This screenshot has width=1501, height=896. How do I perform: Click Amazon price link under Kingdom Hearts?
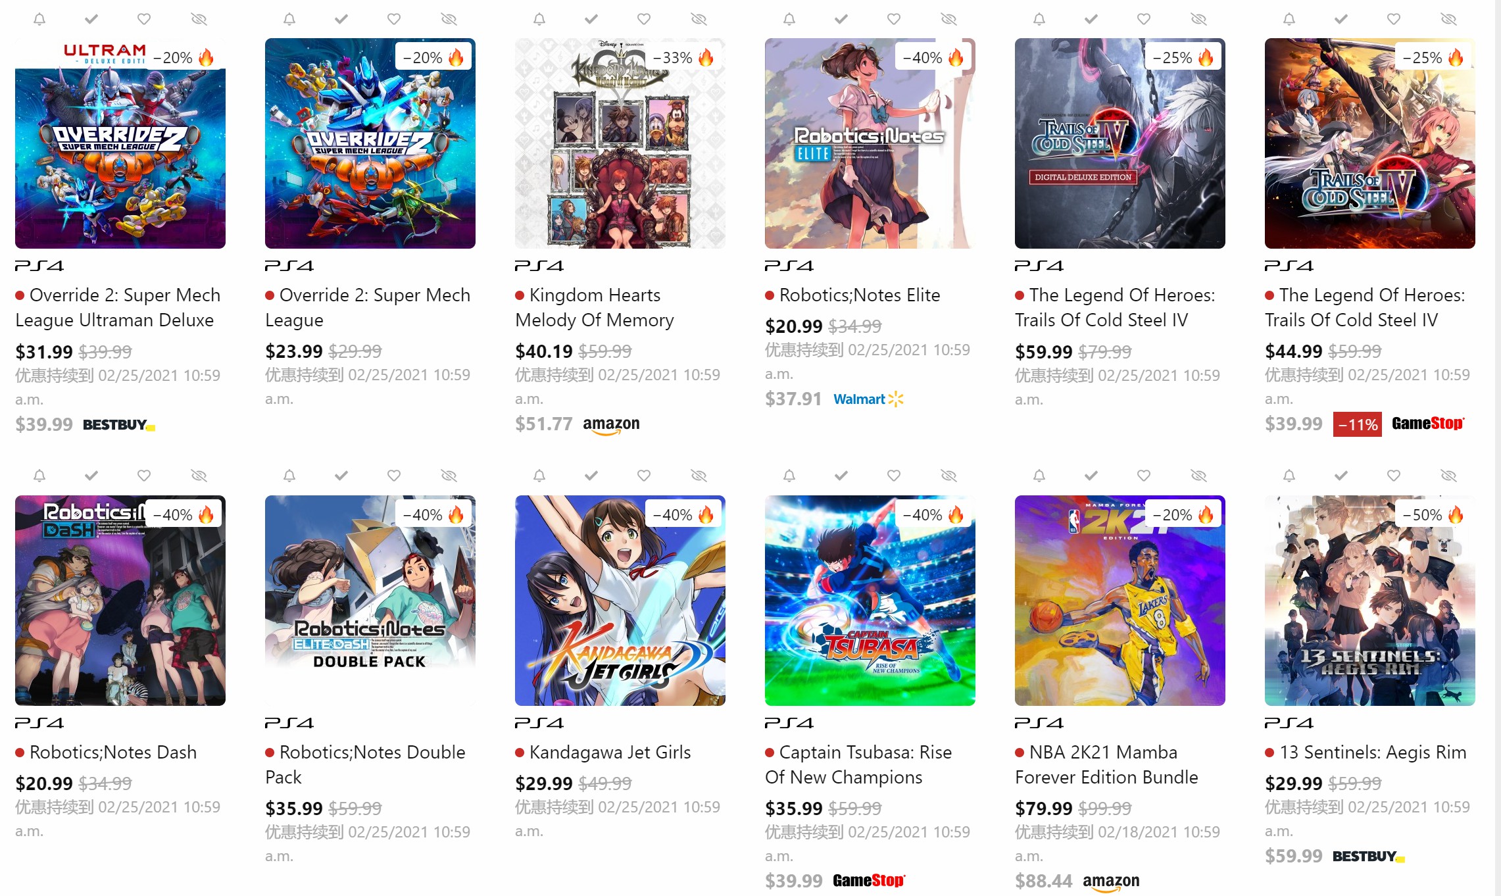coord(578,424)
